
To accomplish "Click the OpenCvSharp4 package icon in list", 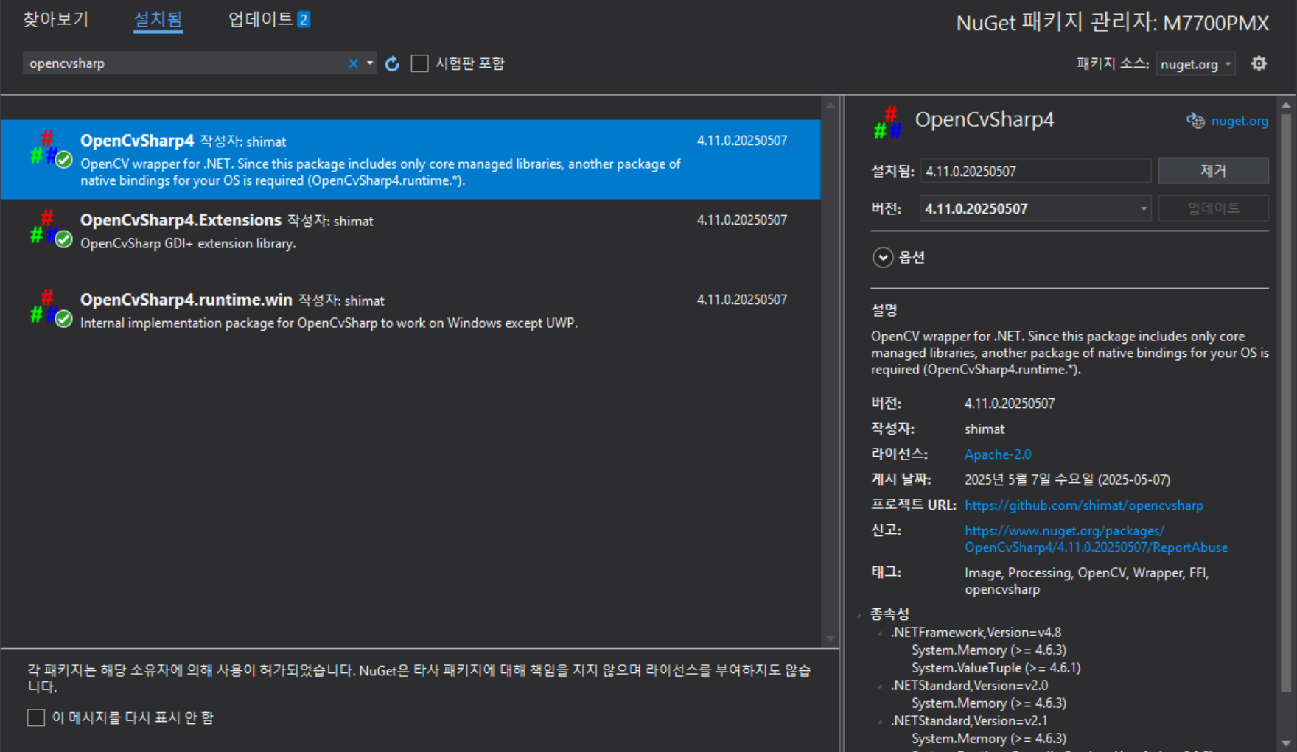I will (x=50, y=149).
